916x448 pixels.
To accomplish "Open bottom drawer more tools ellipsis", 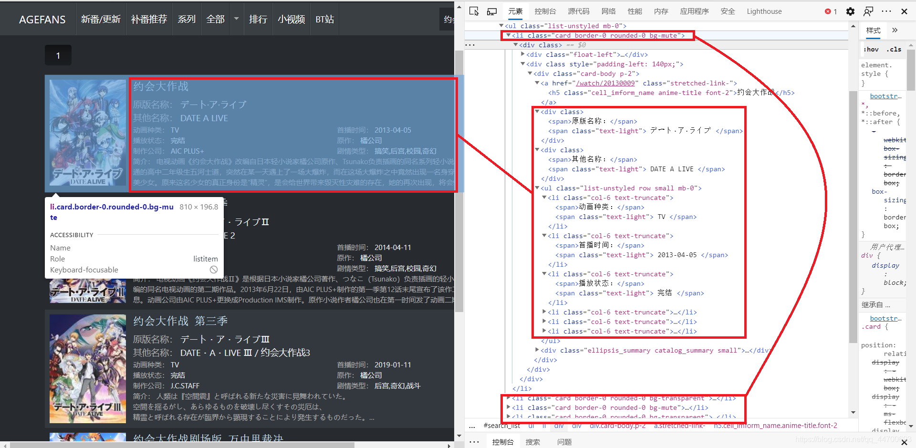I will pos(474,442).
